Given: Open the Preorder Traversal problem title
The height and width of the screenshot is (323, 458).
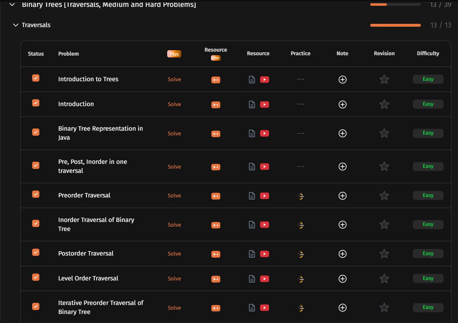Looking at the screenshot, I should click(x=84, y=195).
